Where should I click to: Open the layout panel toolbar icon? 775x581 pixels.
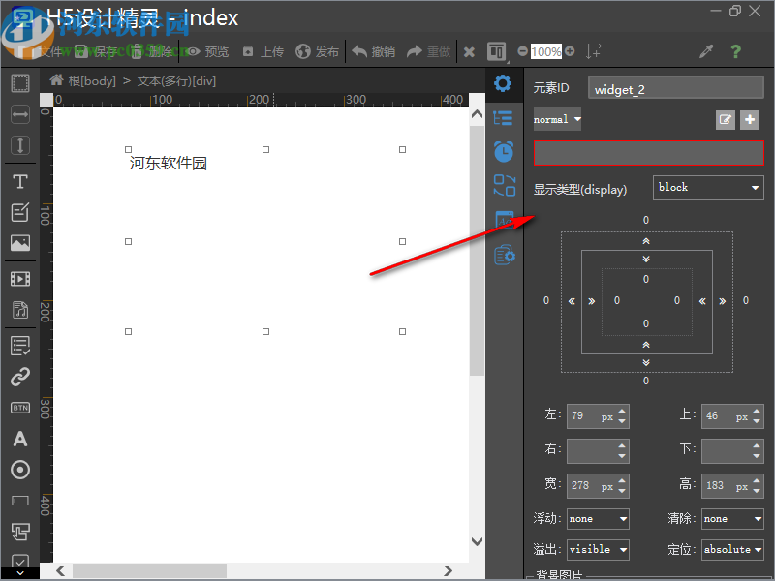point(496,51)
